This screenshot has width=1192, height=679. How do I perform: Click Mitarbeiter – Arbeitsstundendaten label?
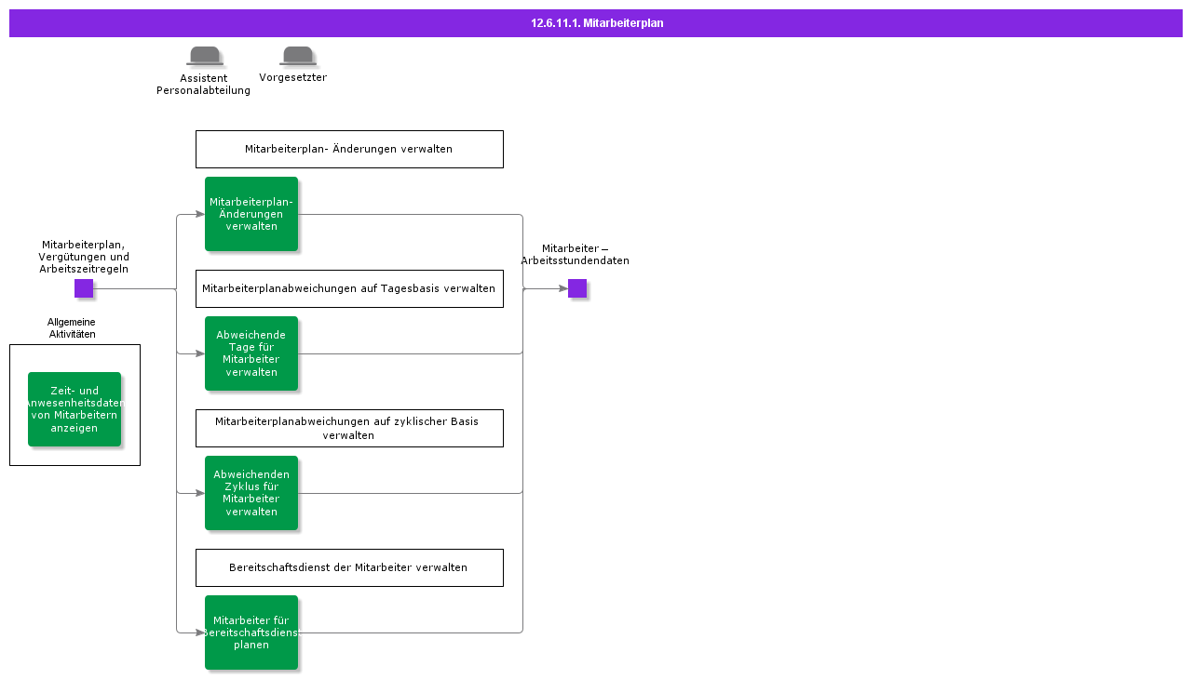point(575,255)
